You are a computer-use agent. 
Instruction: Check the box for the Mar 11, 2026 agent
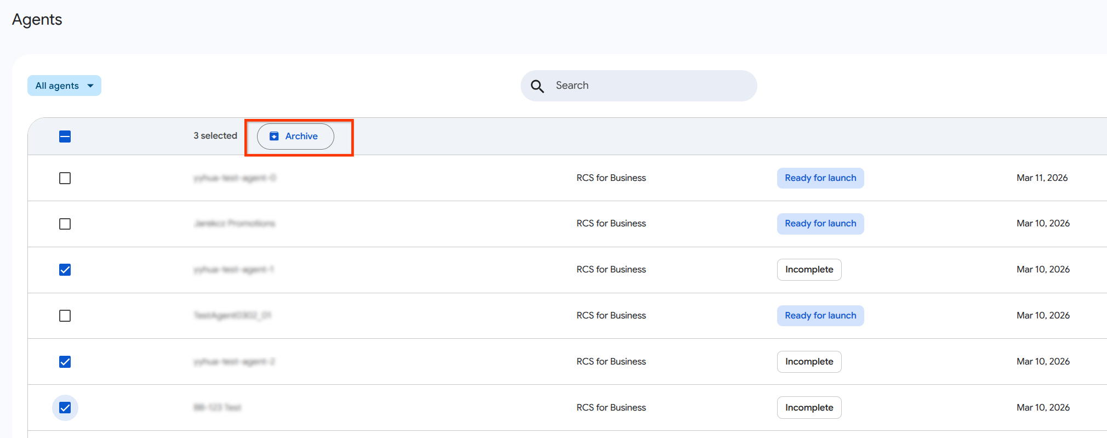click(65, 178)
